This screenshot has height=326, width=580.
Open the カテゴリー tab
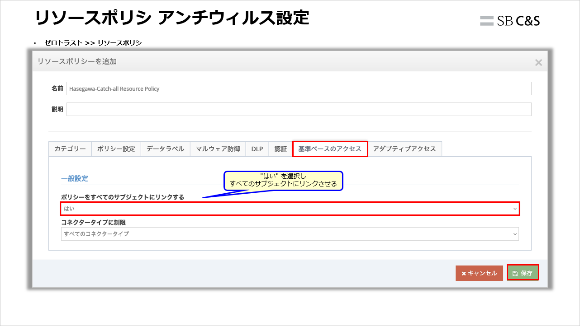(70, 149)
